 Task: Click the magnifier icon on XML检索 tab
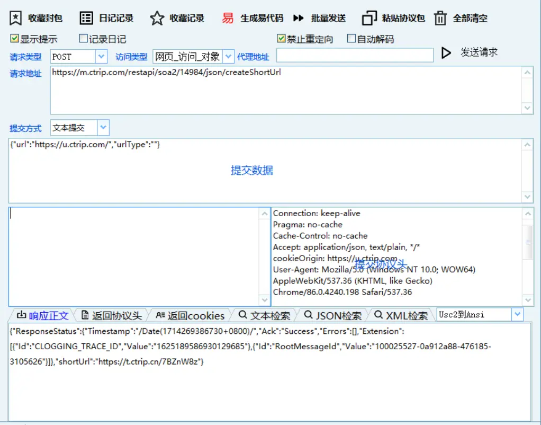(378, 315)
